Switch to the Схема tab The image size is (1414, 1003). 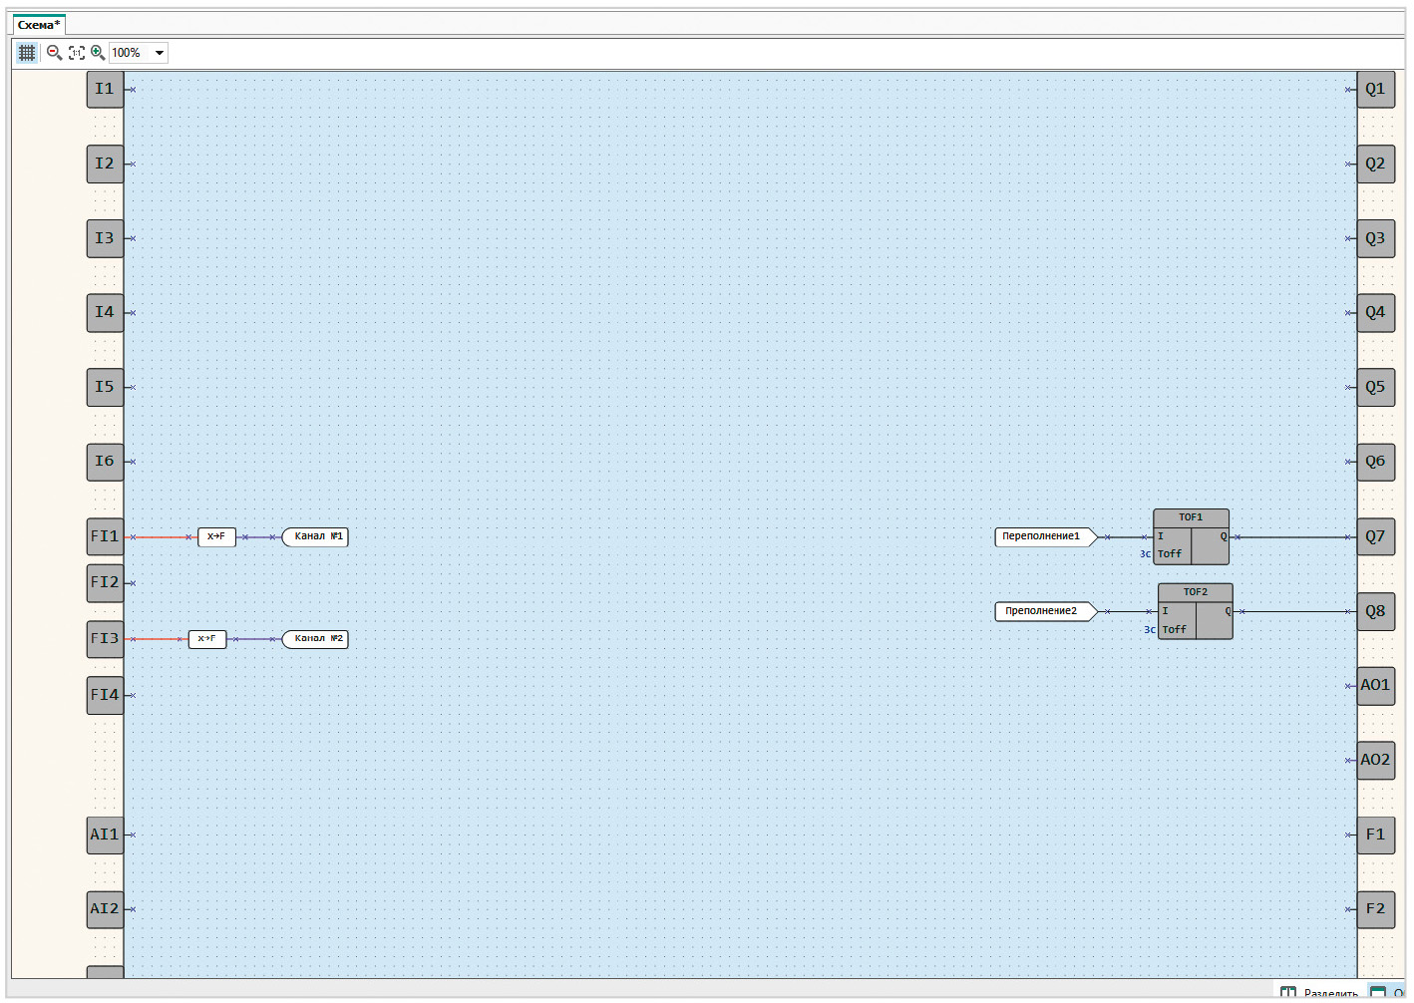39,25
